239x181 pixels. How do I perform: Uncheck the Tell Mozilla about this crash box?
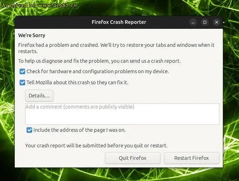click(22, 82)
